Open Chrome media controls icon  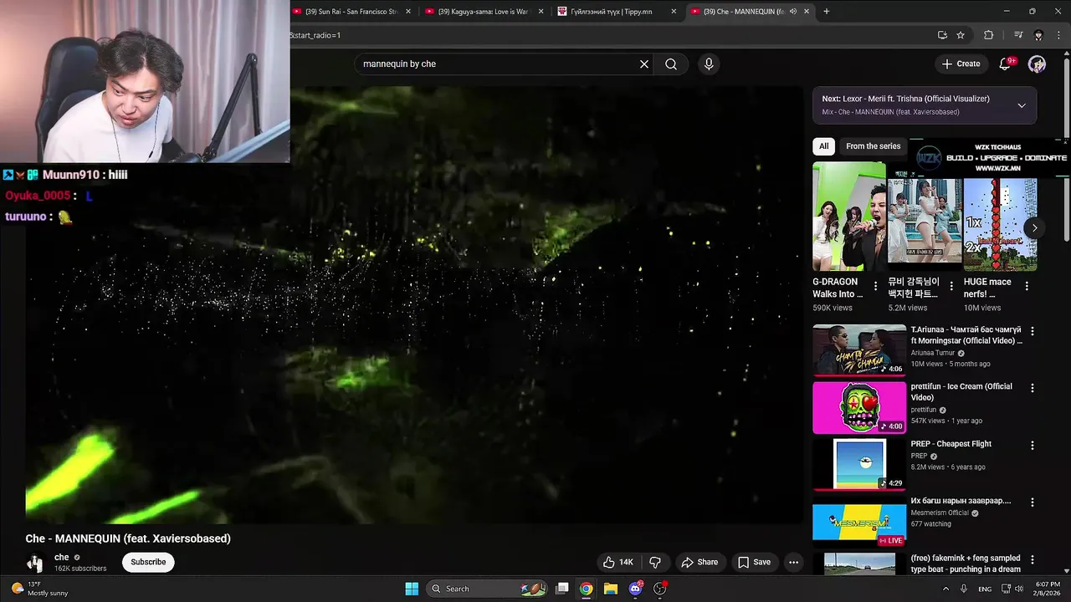coord(1018,35)
